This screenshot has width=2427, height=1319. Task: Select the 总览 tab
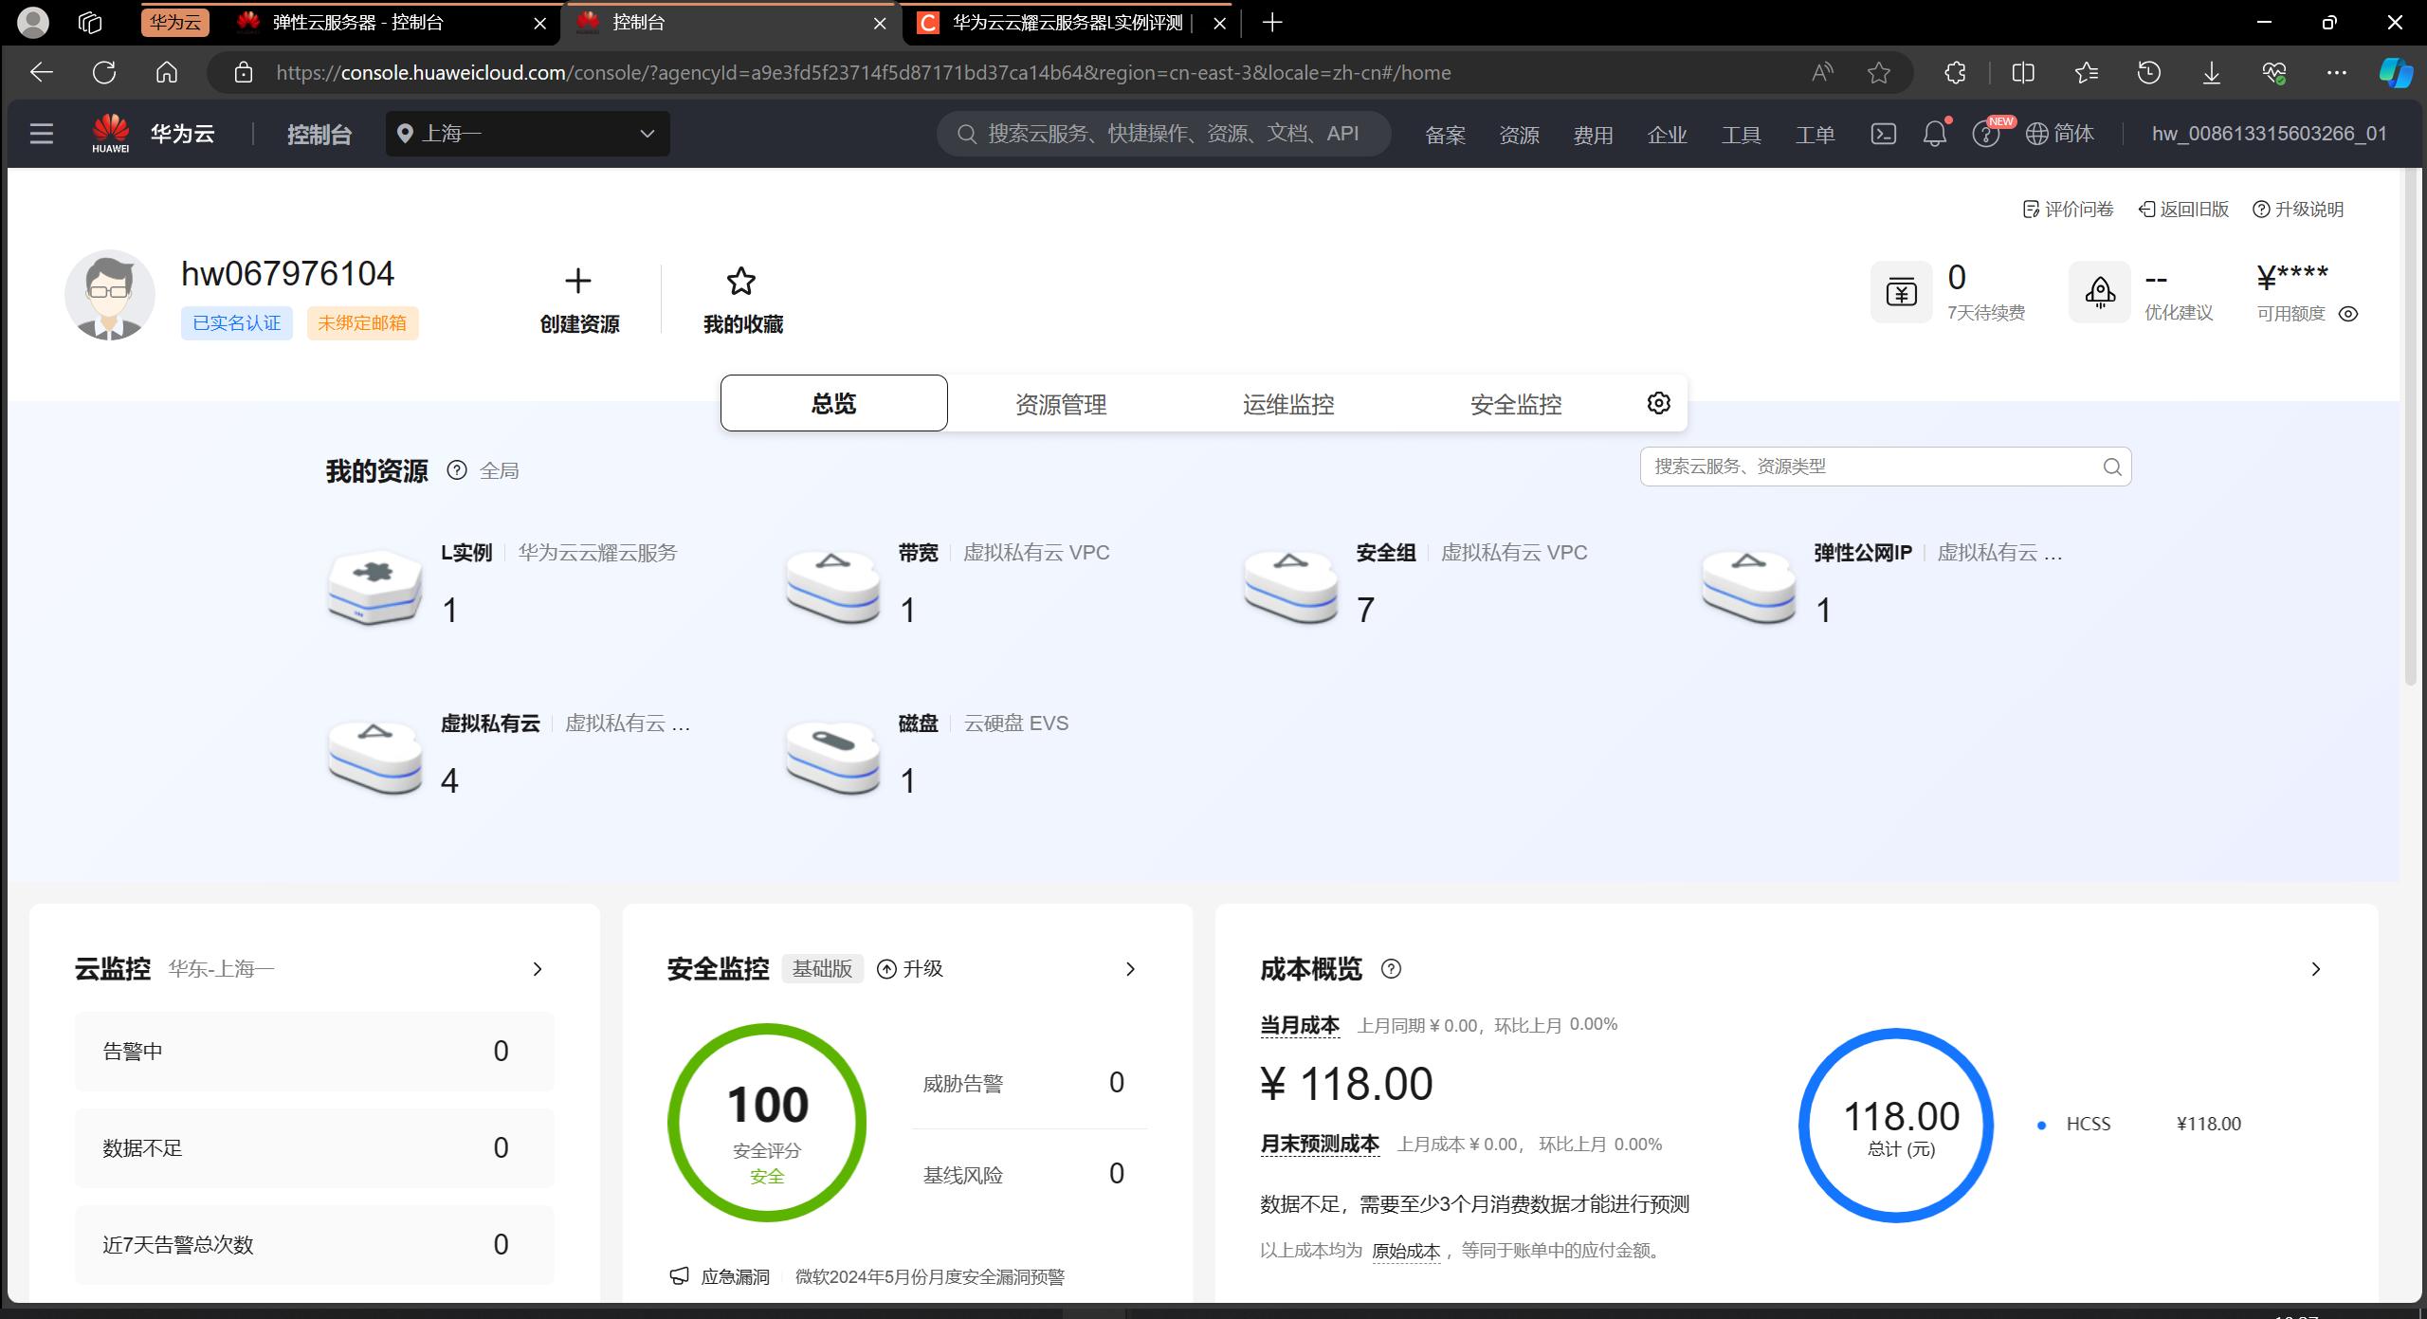pyautogui.click(x=833, y=403)
